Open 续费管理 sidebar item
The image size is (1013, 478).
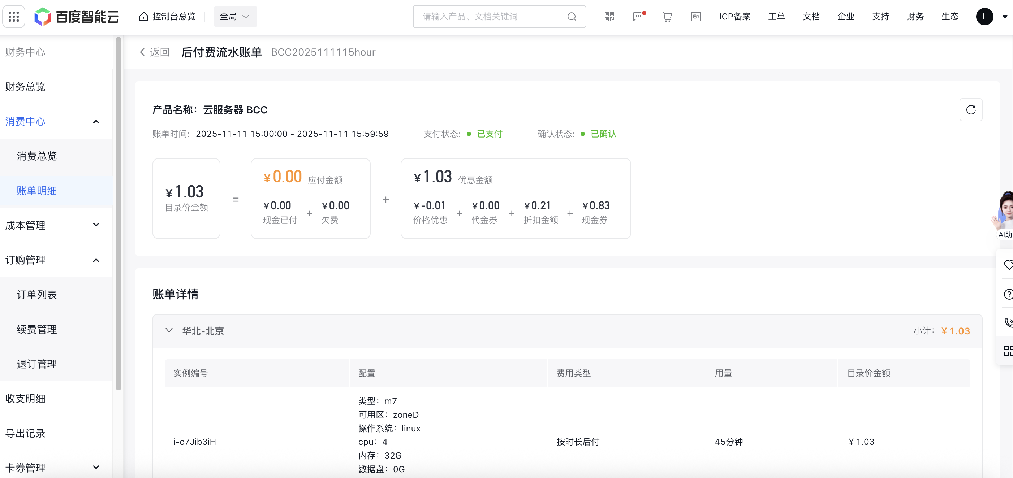click(36, 329)
